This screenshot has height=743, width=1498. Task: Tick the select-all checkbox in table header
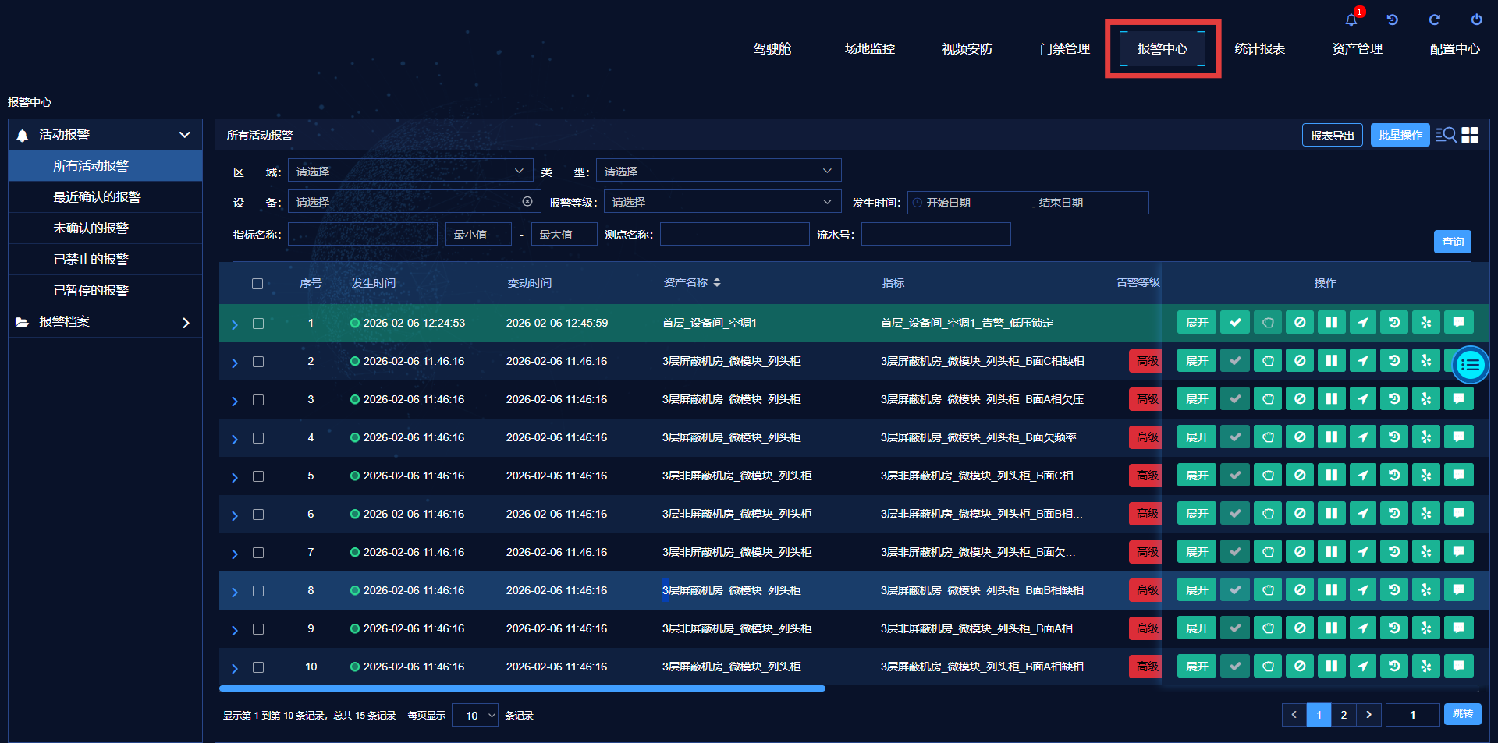coord(257,284)
